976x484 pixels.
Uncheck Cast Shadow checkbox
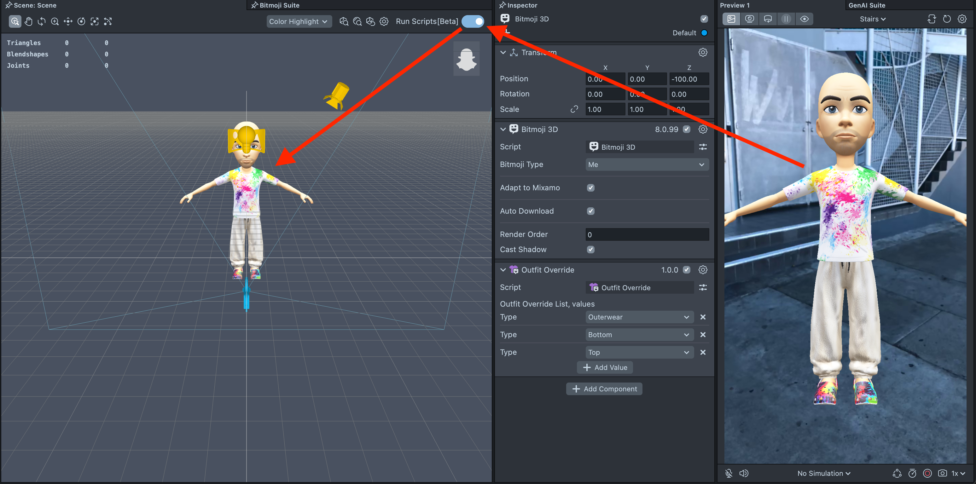590,249
